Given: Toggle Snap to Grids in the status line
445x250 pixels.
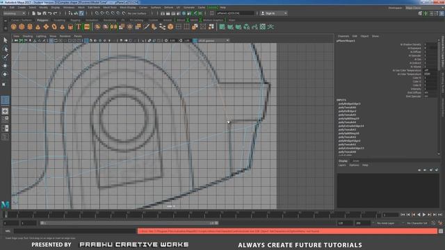Looking at the screenshot, I should tap(97, 13).
